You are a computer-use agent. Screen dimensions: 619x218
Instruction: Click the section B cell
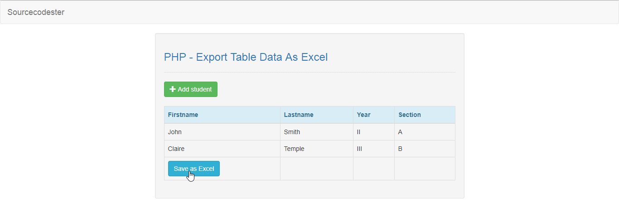pos(425,149)
